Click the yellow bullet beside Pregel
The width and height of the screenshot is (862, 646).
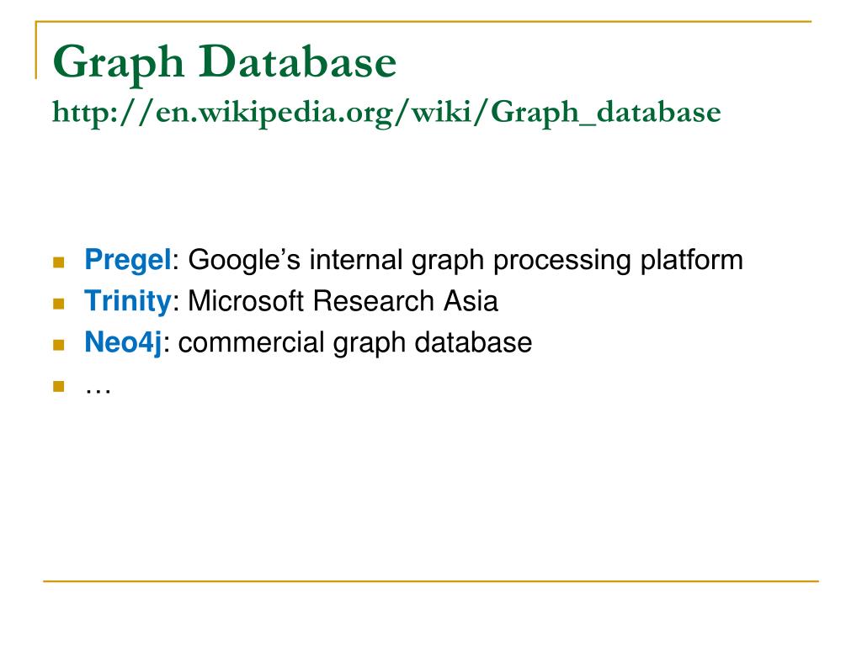click(x=58, y=262)
